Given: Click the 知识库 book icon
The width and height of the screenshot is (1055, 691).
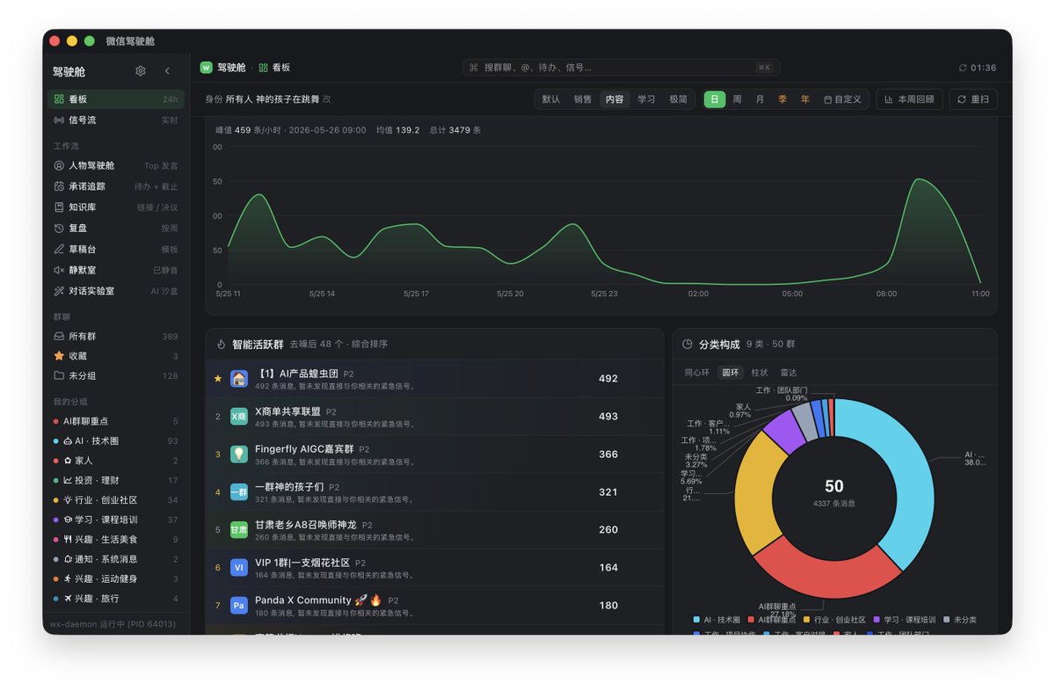Looking at the screenshot, I should pyautogui.click(x=59, y=207).
